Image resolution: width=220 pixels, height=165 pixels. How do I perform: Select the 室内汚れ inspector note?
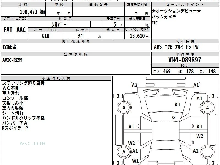coord(11,93)
